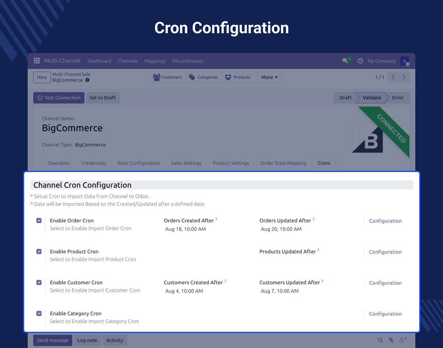Open the Products smart button
Image resolution: width=443 pixels, height=348 pixels.
click(x=240, y=78)
